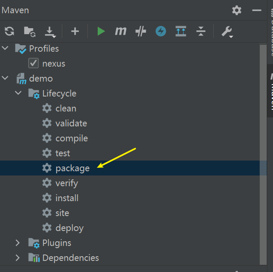273x272 pixels.
Task: Select the nexus profile name
Action: tap(54, 64)
